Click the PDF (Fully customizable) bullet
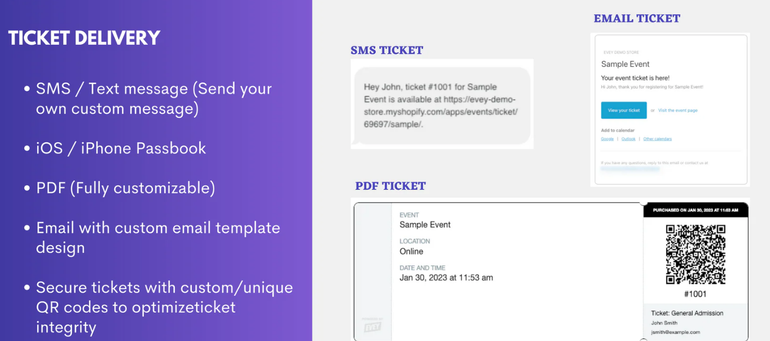The width and height of the screenshot is (770, 341). pos(119,188)
